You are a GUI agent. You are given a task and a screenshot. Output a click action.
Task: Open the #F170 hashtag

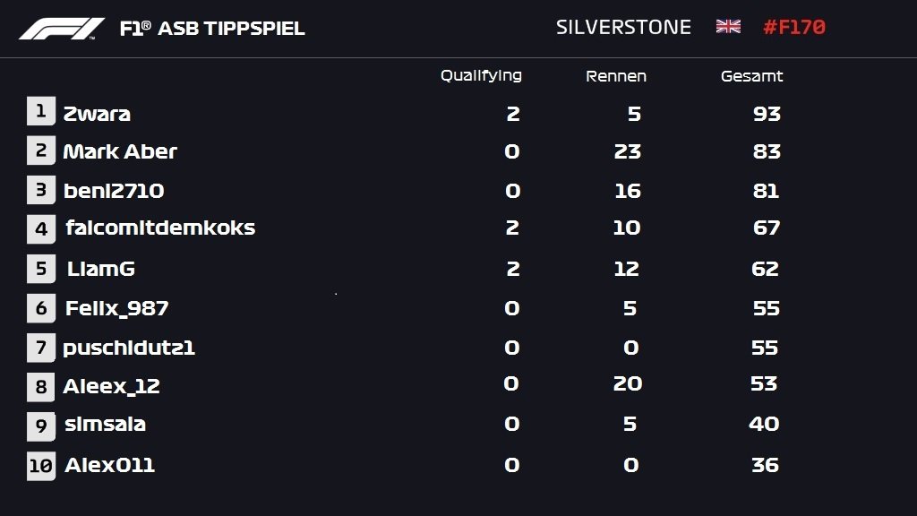pos(794,27)
